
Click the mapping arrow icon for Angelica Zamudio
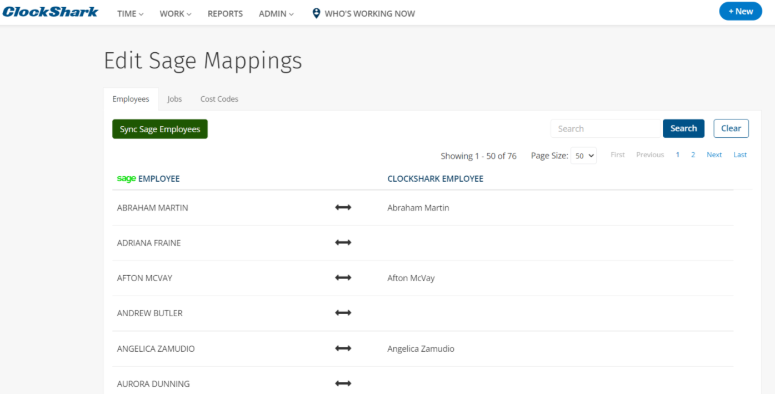pyautogui.click(x=343, y=348)
